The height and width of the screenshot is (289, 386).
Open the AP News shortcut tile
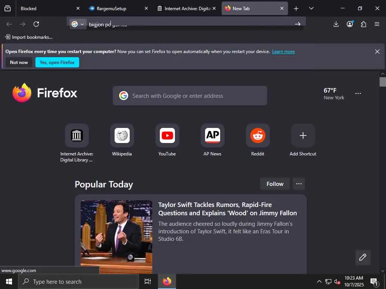213,135
